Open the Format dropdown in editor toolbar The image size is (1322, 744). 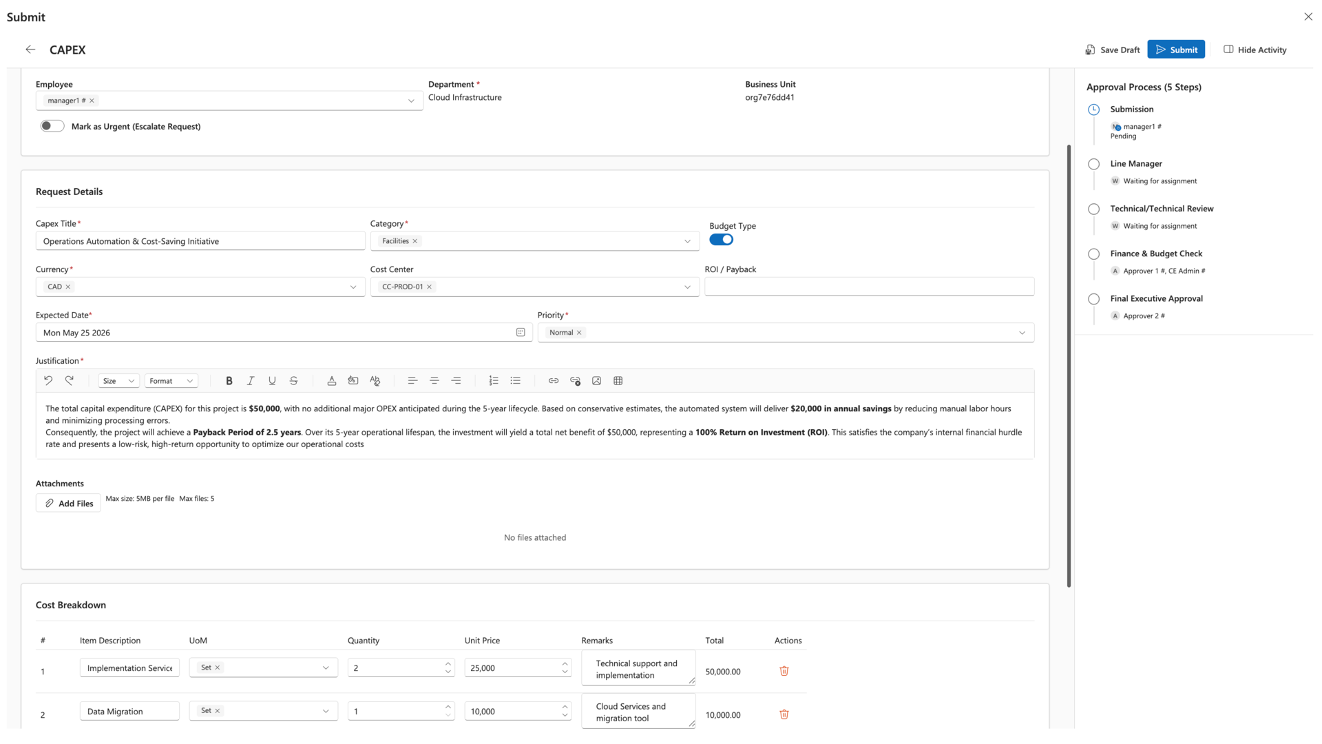click(171, 381)
